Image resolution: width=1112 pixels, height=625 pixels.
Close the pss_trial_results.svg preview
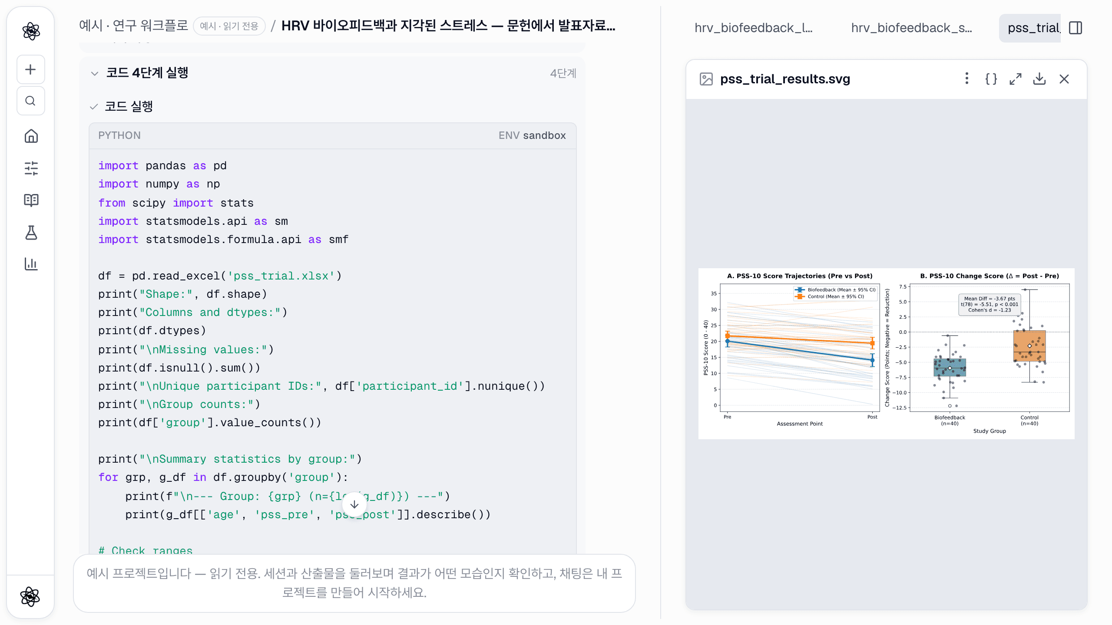point(1064,79)
